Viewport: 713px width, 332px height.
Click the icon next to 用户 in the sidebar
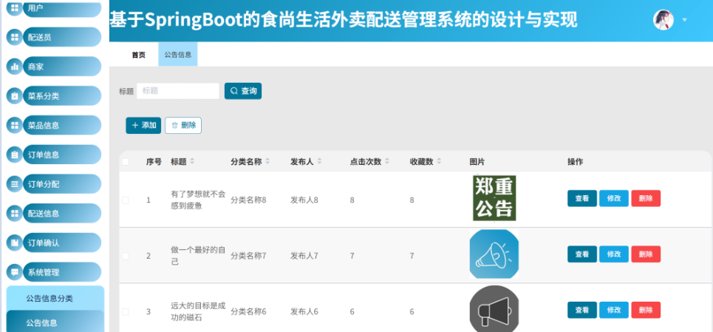(x=15, y=7)
